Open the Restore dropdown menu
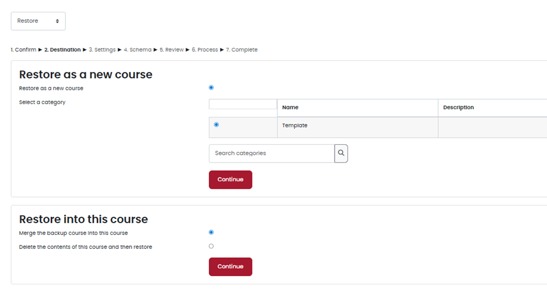 38,21
